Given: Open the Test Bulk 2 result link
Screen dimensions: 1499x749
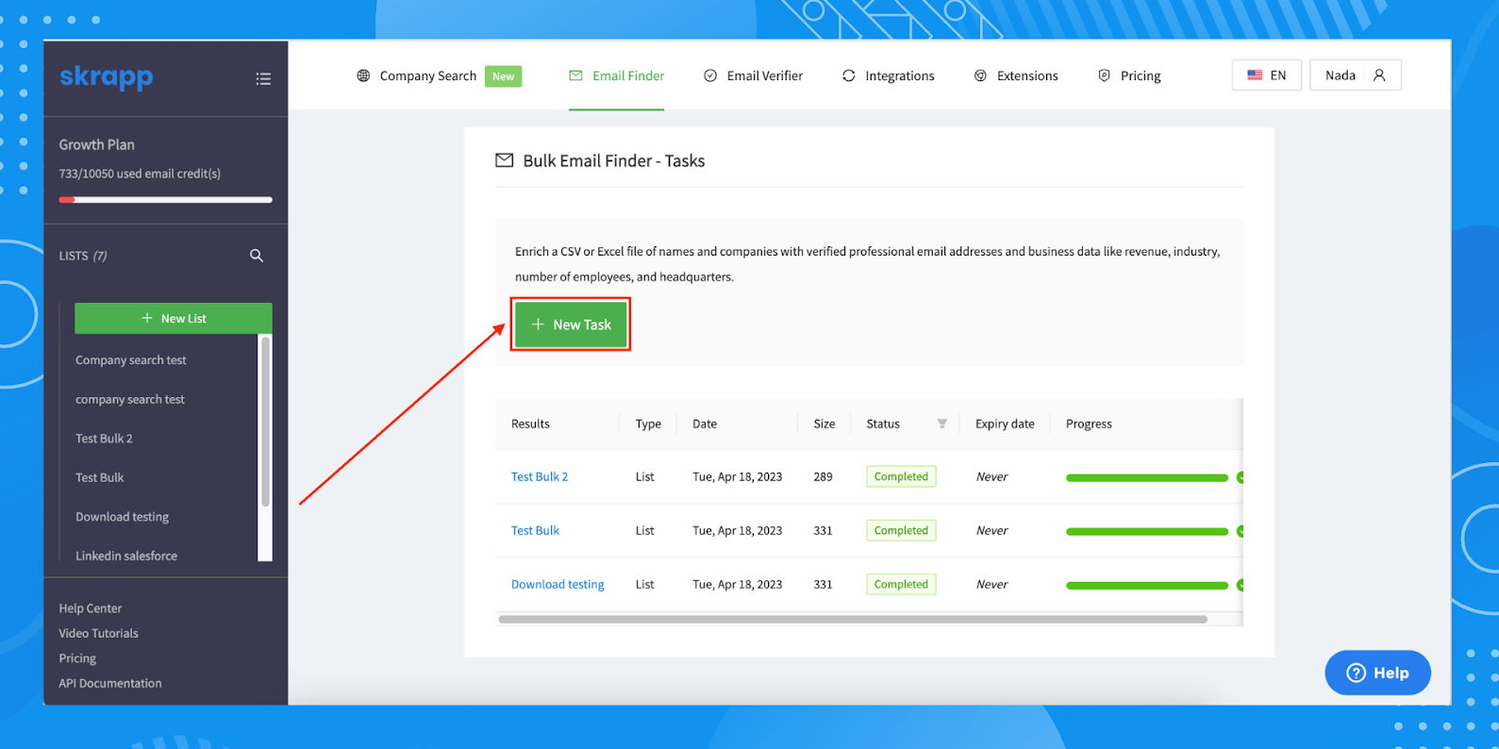Looking at the screenshot, I should (540, 476).
